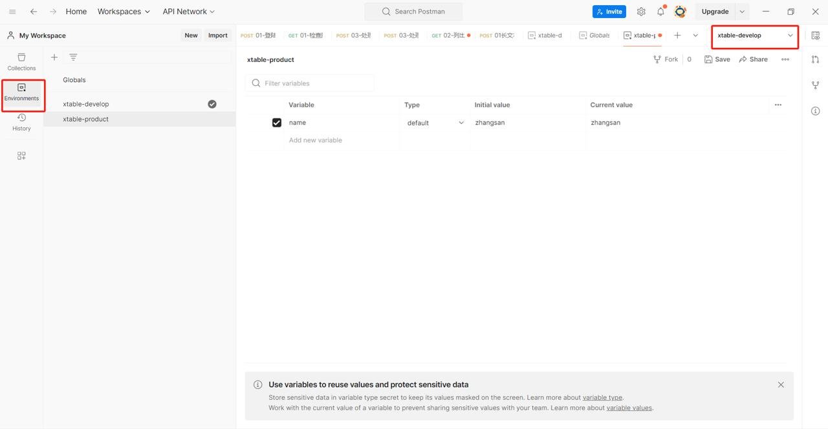Switch to the xtable-d environment tab
Screen dimensions: 828x429
(545, 36)
